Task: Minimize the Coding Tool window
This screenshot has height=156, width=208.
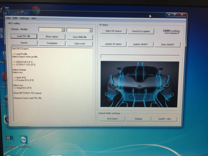Action: (169, 15)
